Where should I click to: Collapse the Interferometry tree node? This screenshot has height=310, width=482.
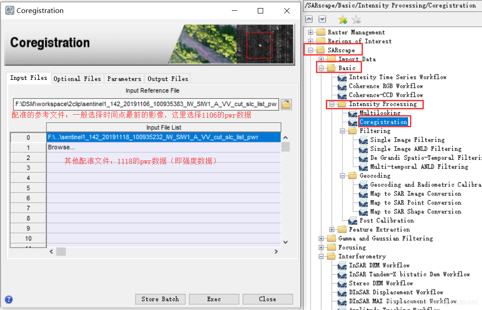321,256
